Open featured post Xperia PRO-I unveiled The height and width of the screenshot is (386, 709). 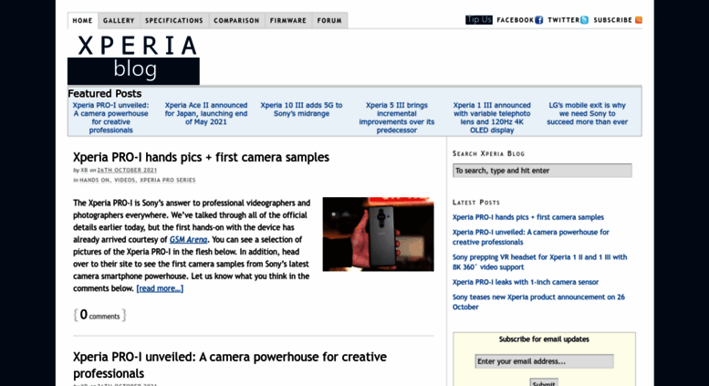pyautogui.click(x=110, y=118)
